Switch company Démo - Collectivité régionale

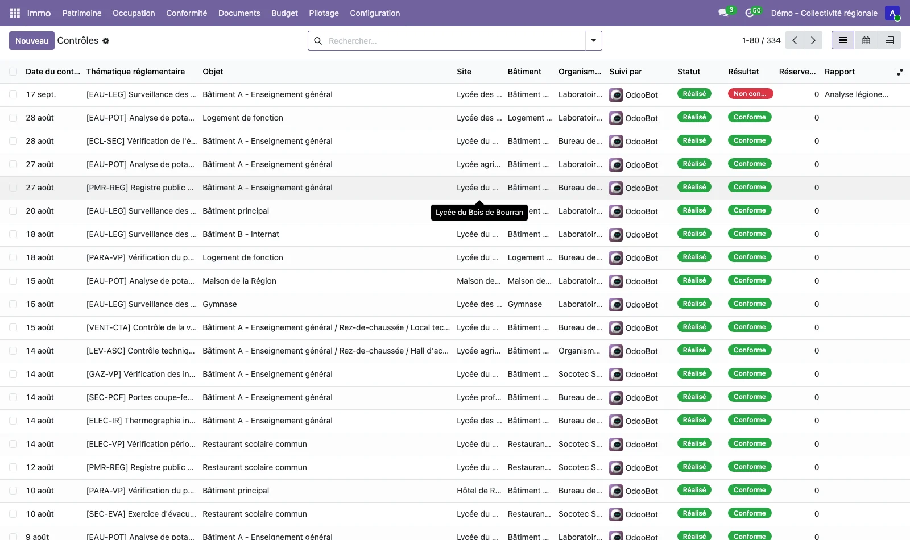click(824, 13)
